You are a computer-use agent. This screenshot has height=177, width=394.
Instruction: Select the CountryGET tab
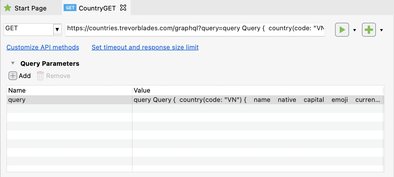click(96, 8)
